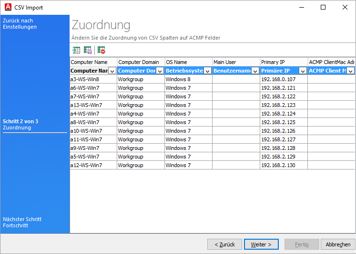Click the Abbrechen button

(x=338, y=244)
